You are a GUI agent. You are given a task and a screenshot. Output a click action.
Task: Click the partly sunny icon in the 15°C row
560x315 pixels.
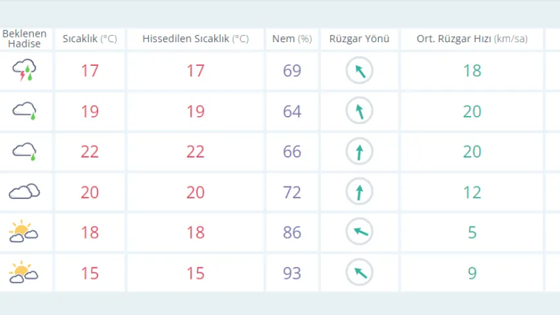click(x=23, y=272)
